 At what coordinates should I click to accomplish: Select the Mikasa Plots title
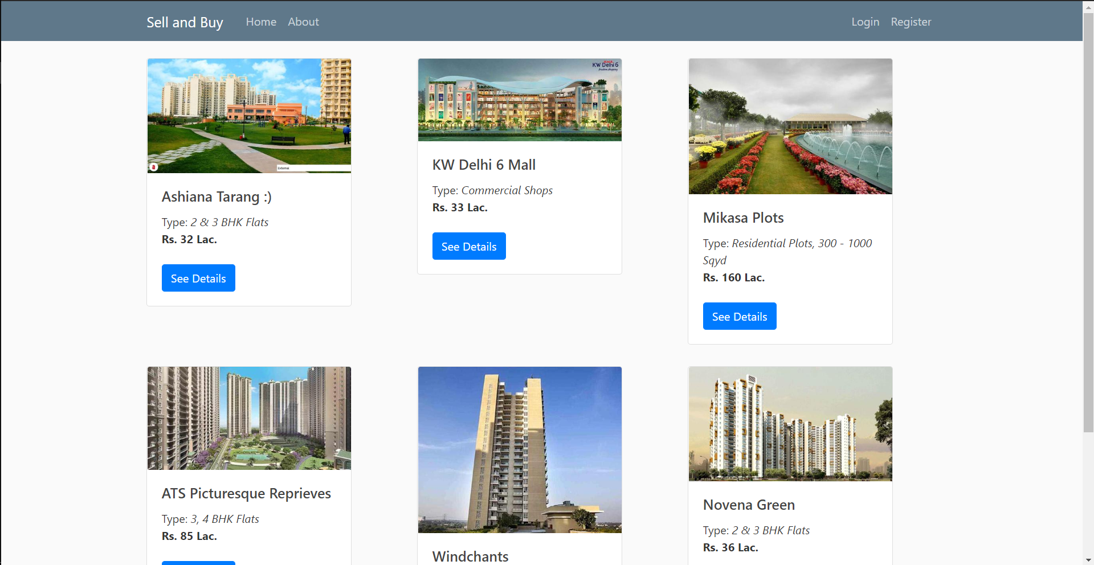743,218
